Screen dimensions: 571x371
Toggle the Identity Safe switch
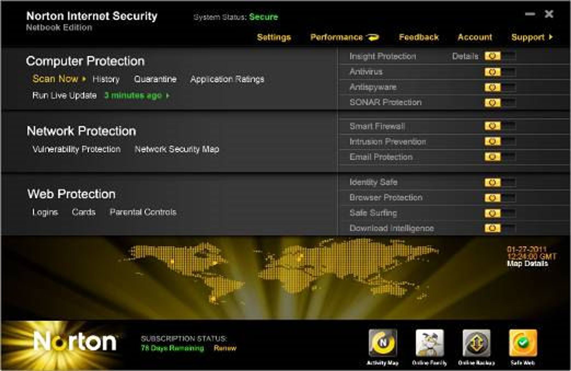click(x=500, y=182)
